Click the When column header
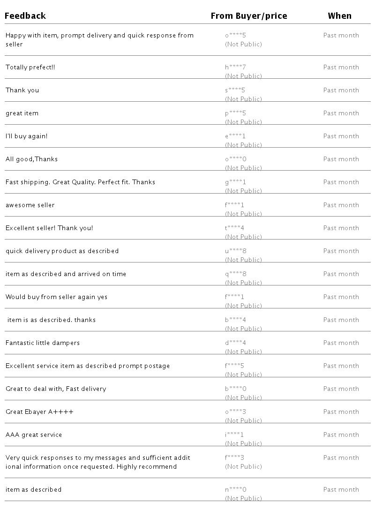Screen dimensions: 375x510 339,16
